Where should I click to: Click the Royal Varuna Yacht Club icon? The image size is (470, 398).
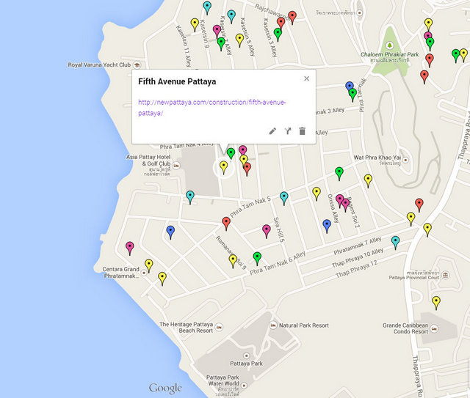tap(137, 65)
